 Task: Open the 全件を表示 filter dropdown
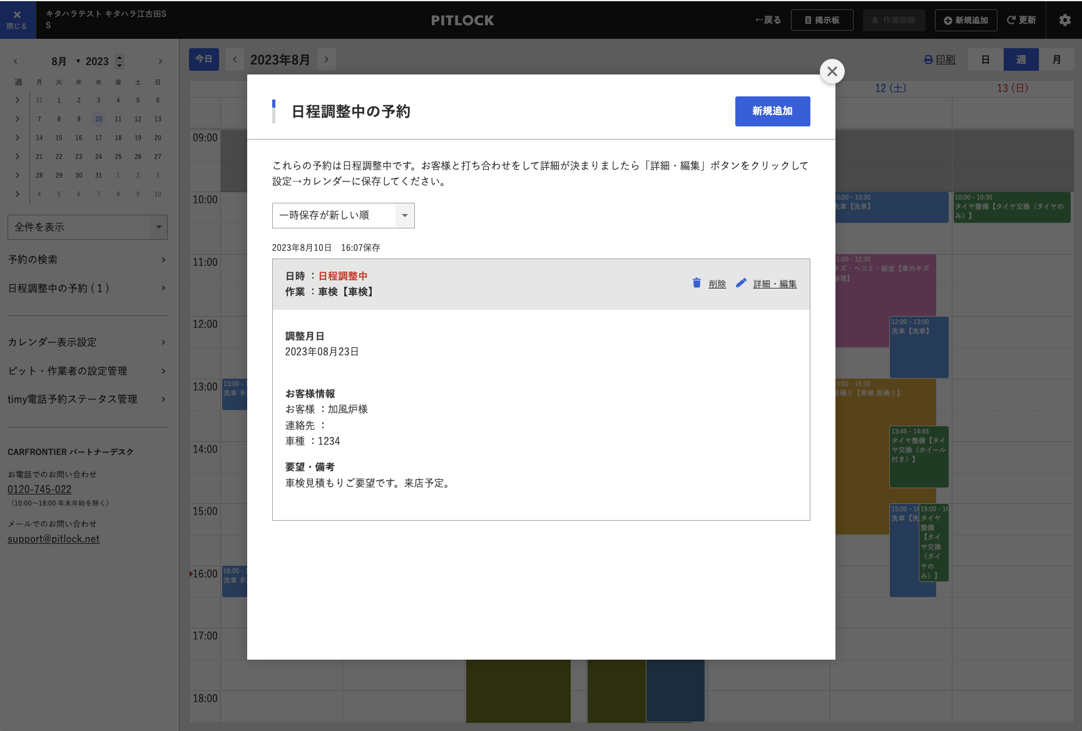[87, 227]
